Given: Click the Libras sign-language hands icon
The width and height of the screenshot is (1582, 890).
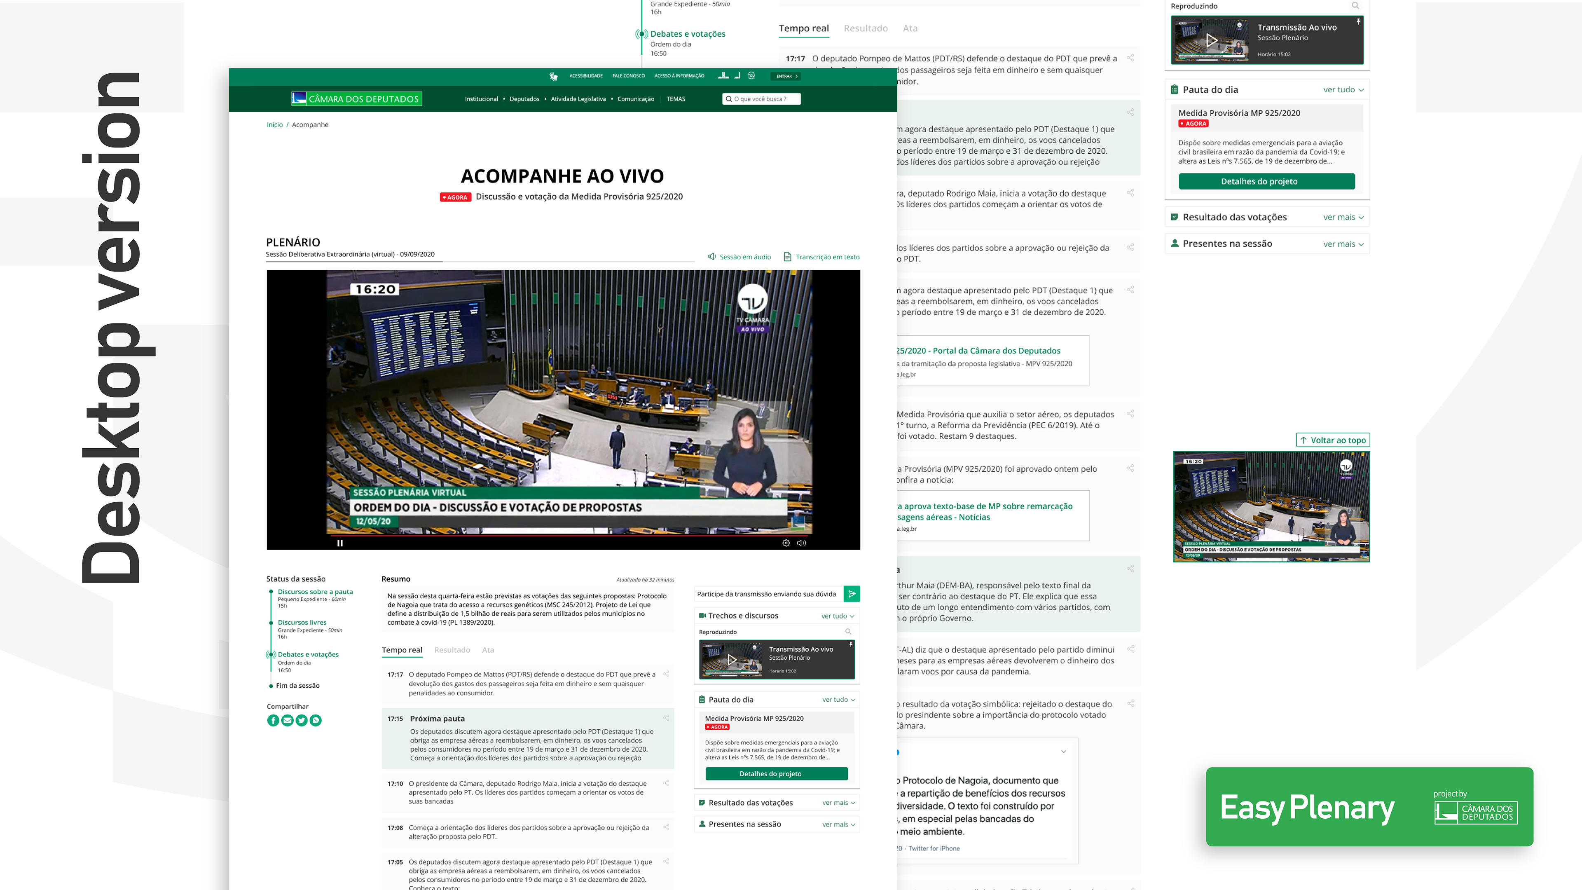Looking at the screenshot, I should 553,76.
